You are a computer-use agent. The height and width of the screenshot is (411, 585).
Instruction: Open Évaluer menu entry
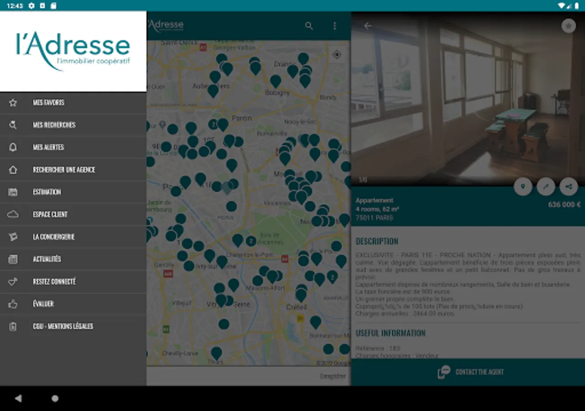click(x=73, y=304)
